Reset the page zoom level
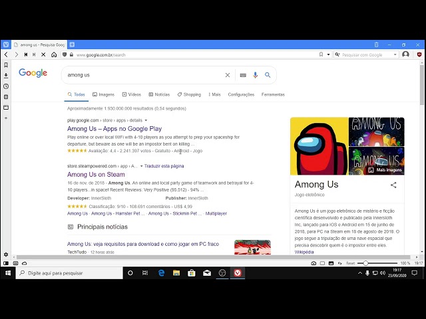The width and height of the screenshot is (426, 319). 350,263
